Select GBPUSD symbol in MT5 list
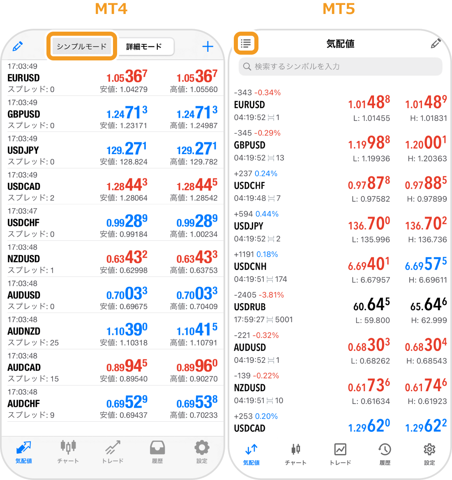 tap(249, 145)
